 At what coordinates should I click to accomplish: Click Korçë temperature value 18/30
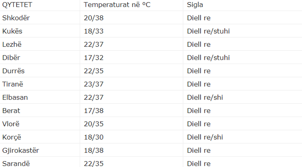(x=94, y=137)
